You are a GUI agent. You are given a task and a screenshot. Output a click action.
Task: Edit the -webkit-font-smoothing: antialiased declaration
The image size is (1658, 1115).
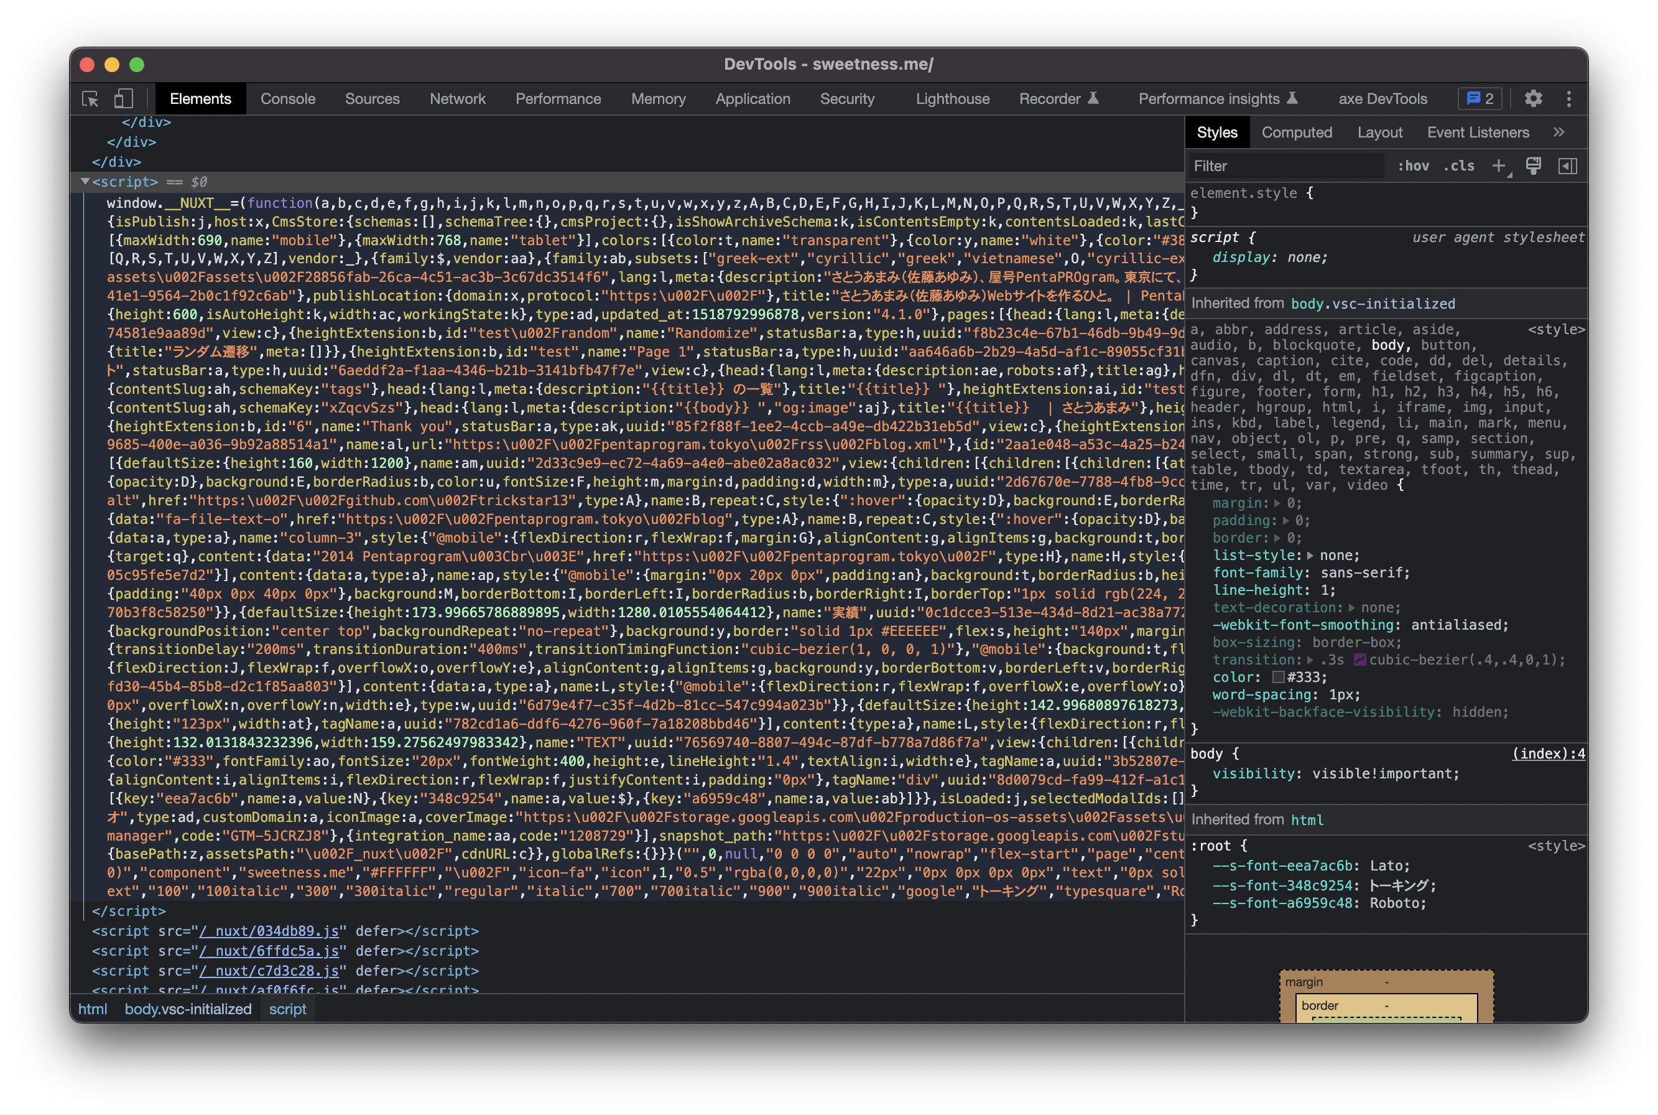pos(1360,625)
